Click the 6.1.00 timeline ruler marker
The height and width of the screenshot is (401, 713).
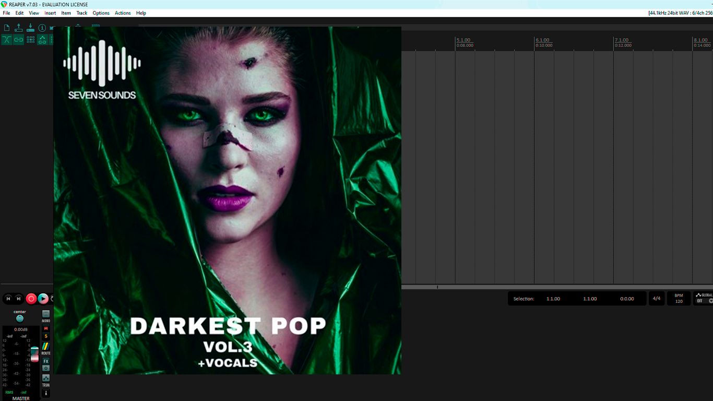543,40
